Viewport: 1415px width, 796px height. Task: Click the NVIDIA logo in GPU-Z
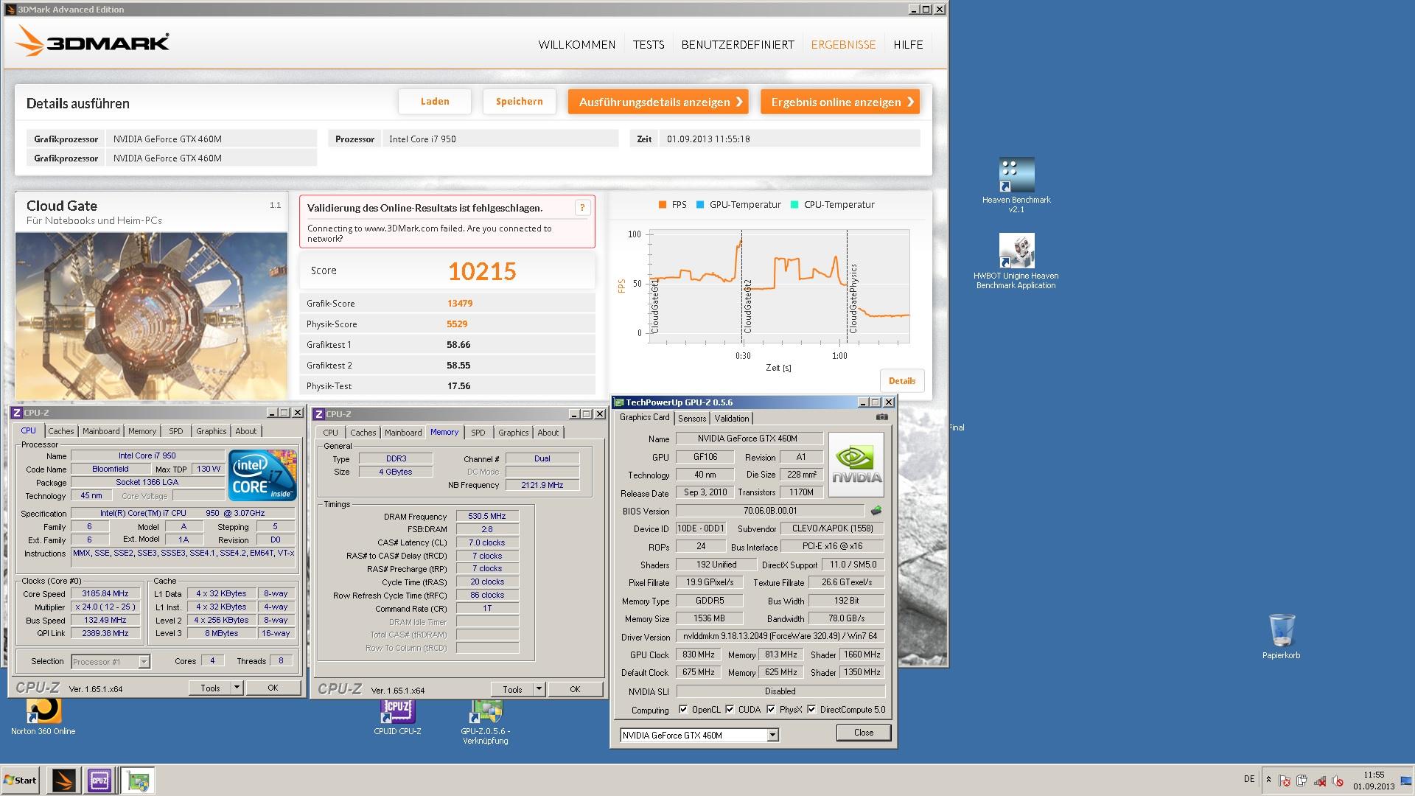[x=856, y=464]
